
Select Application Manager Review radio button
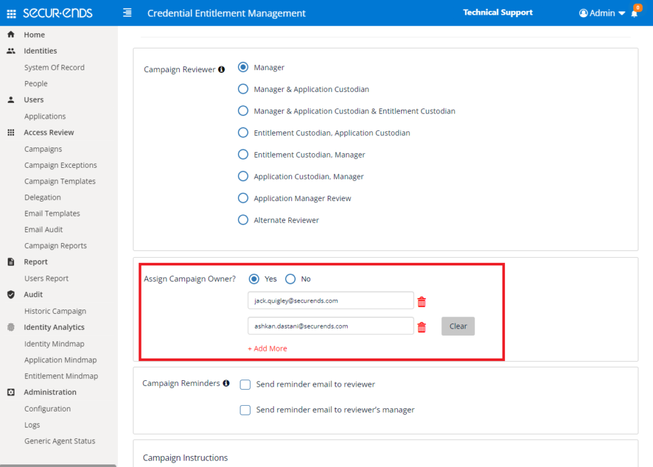pos(243,198)
